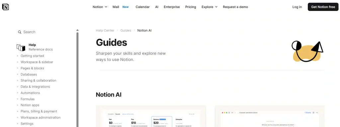This screenshot has height=127, width=340.
Task: Open the Calendar menu item
Action: [x=143, y=7]
